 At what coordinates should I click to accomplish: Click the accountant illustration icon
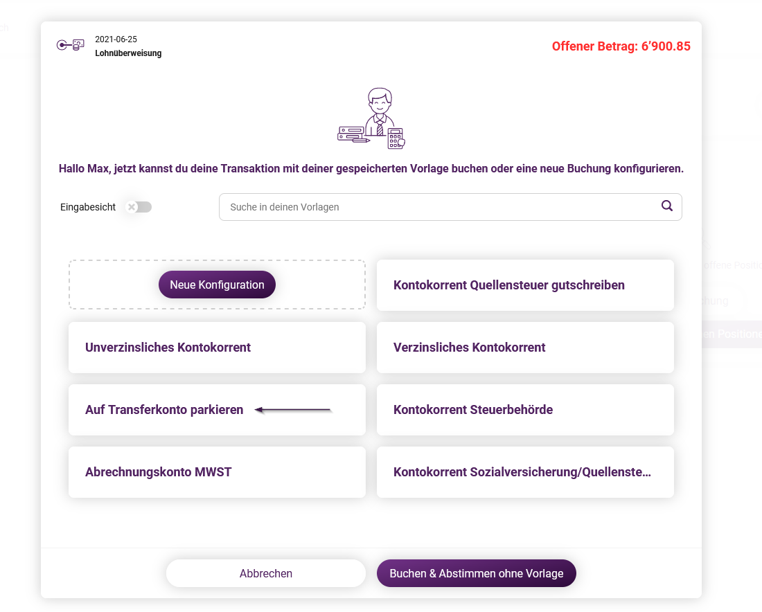click(372, 118)
